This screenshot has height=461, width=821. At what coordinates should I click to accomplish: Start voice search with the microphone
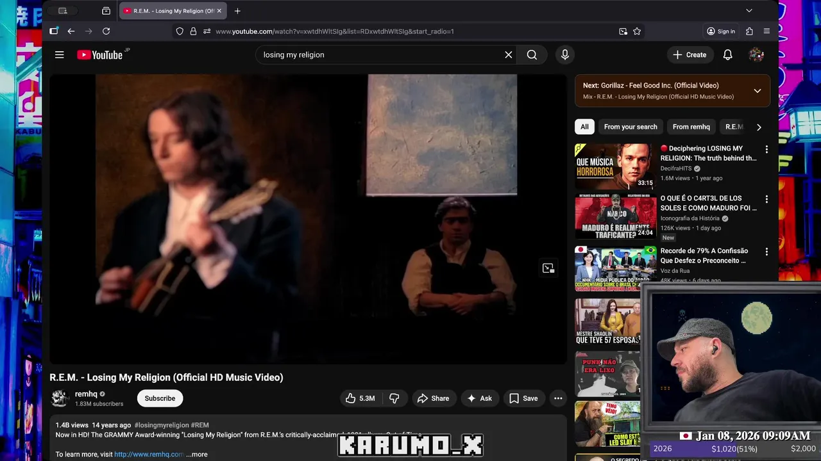point(565,55)
